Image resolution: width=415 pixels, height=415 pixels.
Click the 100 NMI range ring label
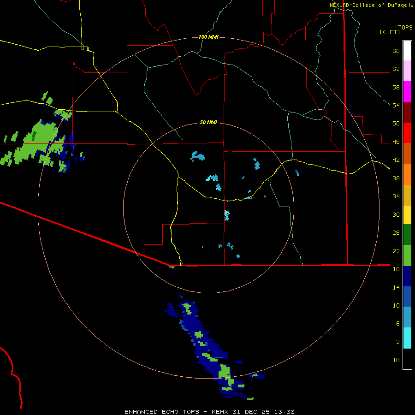pos(208,37)
